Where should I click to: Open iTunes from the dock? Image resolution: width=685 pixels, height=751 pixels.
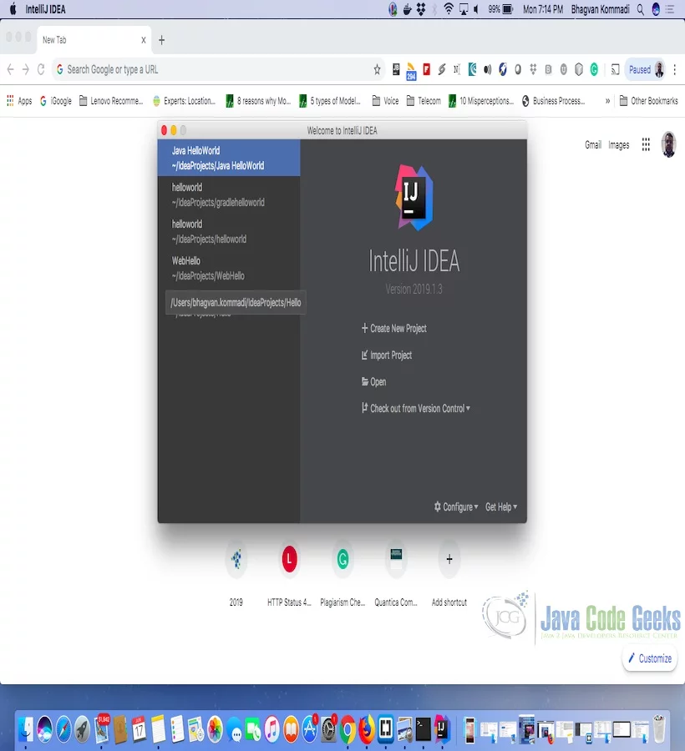click(271, 729)
